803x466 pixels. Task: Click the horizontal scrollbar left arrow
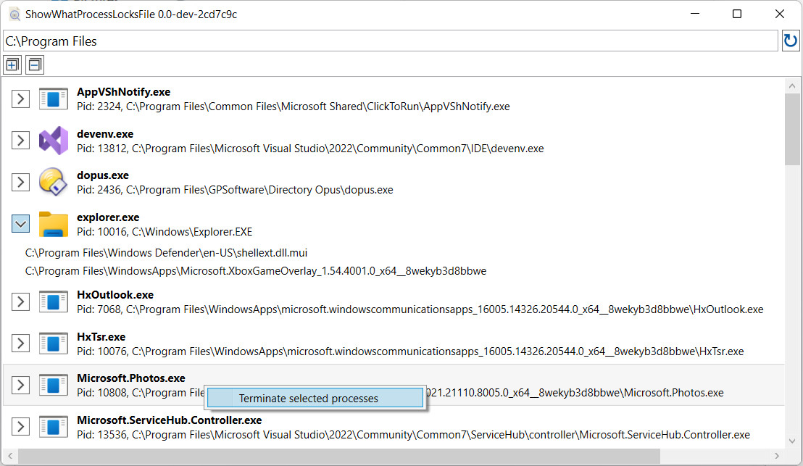10,456
